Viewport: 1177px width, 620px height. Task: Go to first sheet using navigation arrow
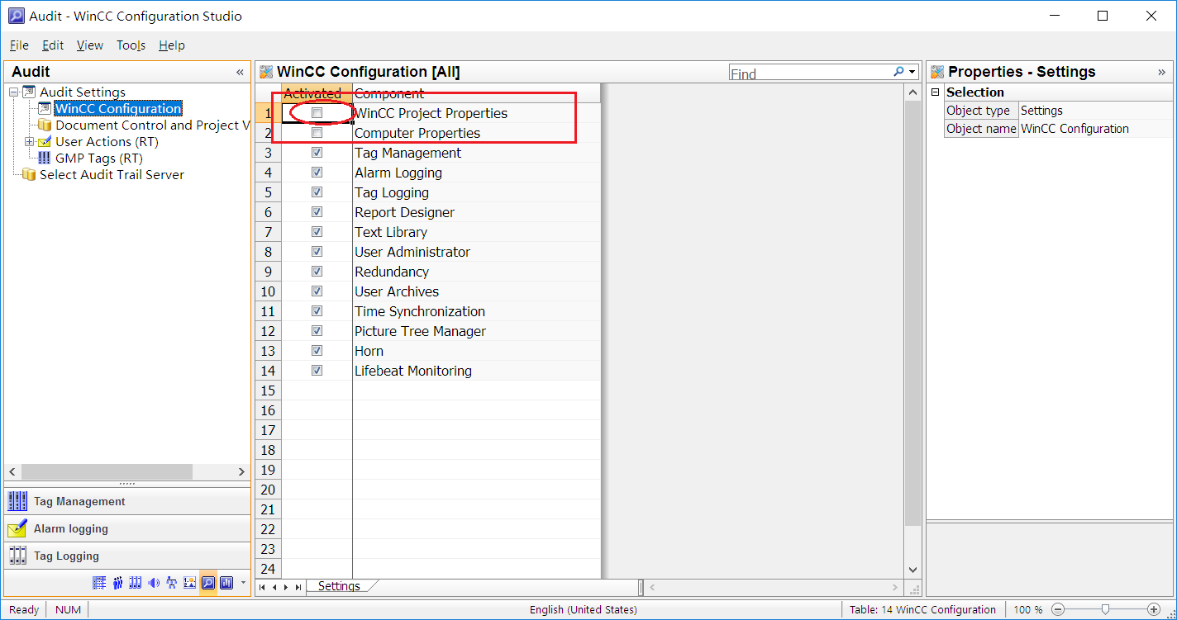click(262, 587)
